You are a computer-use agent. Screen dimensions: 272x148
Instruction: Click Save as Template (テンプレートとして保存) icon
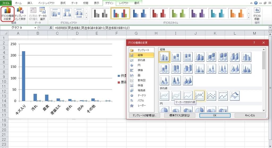click(x=20, y=14)
